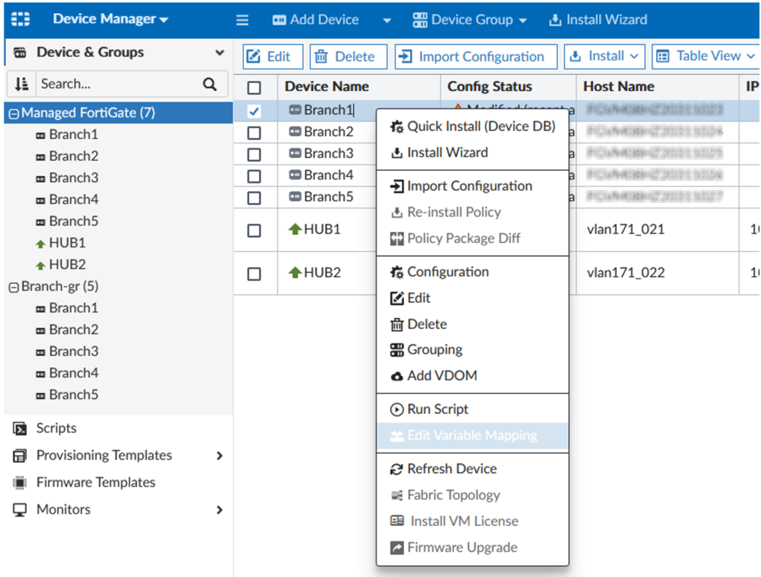
Task: Click the sort order icon beside search
Action: pos(21,84)
